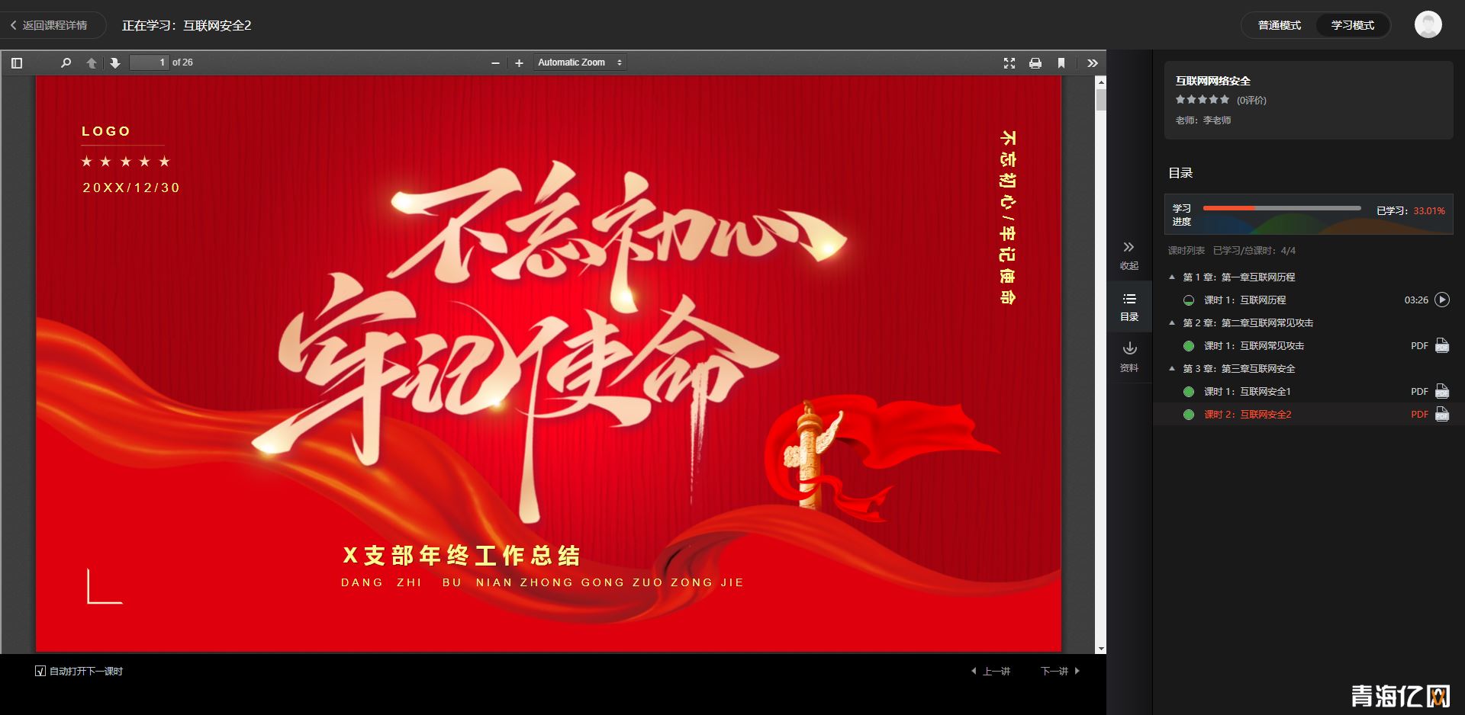Play 课时1 互联网历程 video
The width and height of the screenshot is (1465, 715).
pos(1442,300)
